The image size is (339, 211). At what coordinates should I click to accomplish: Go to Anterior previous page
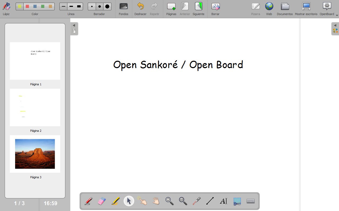coord(185,9)
